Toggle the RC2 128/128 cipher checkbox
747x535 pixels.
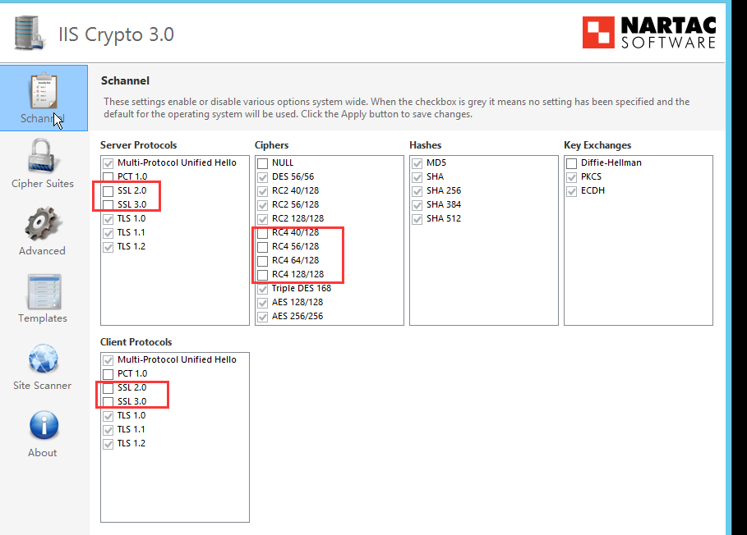(262, 219)
